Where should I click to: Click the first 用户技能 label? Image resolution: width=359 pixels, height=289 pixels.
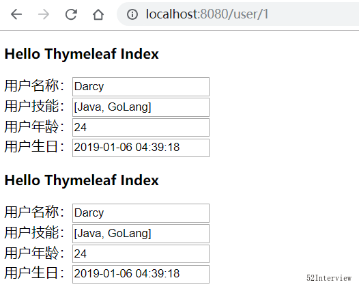click(x=34, y=106)
